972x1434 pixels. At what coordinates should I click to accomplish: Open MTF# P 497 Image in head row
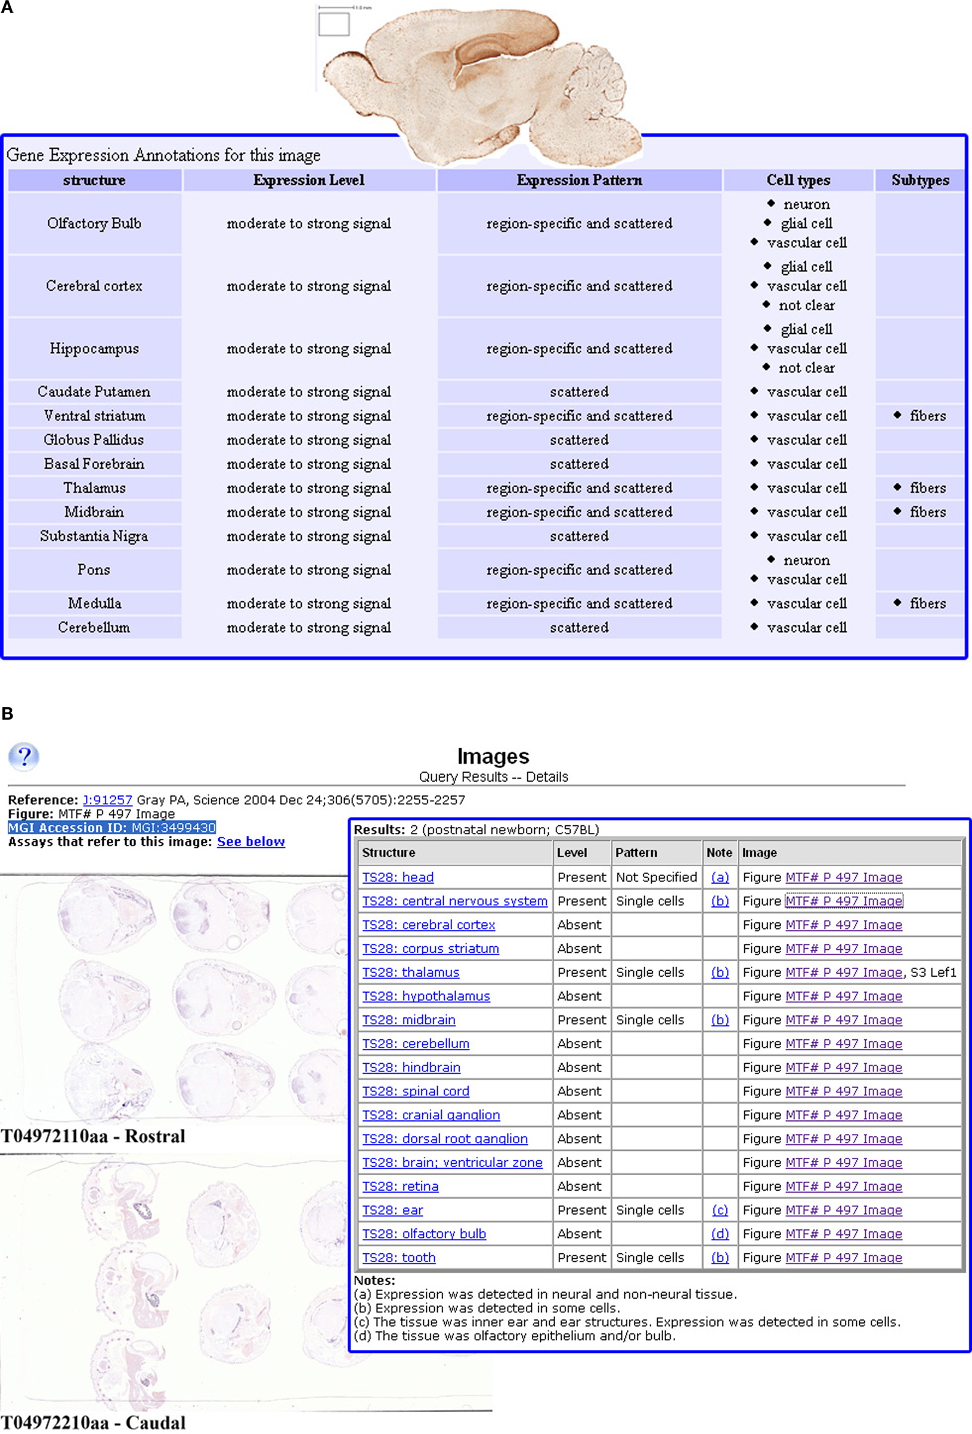click(x=844, y=877)
